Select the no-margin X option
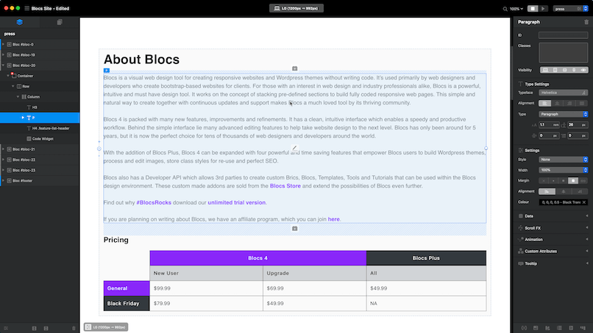Image resolution: width=593 pixels, height=333 pixels. coord(544,181)
